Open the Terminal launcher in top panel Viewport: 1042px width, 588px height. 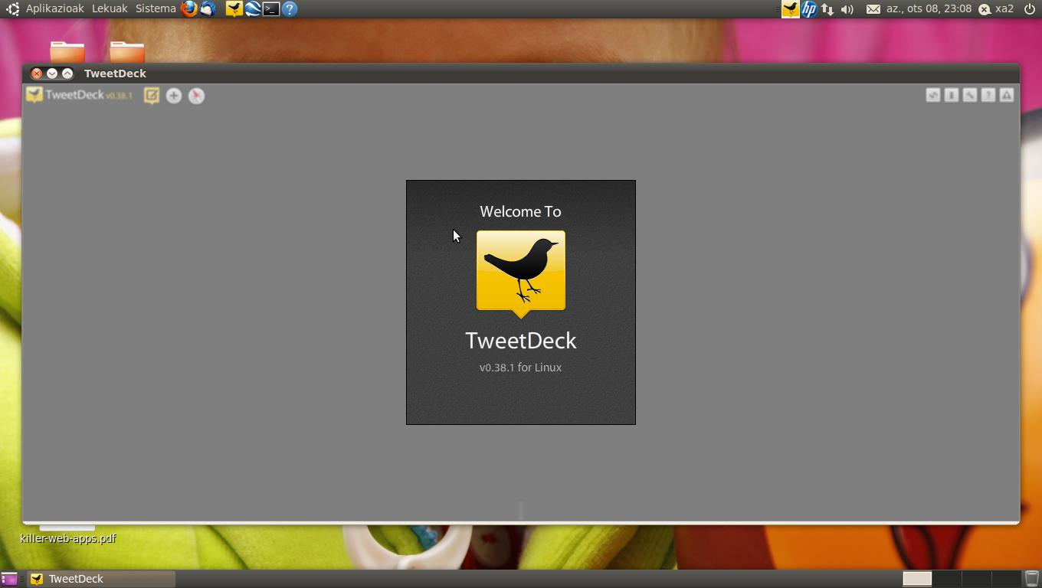(271, 9)
